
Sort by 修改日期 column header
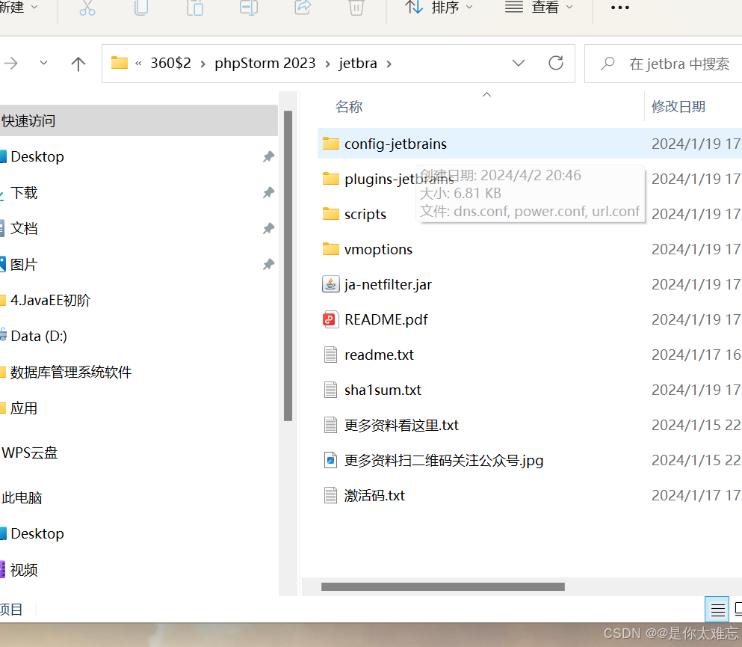point(678,106)
